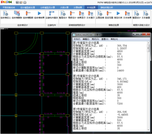Click 梁墙搭接局部设计 group label
This screenshot has height=134, width=152.
pyautogui.click(x=77, y=25)
